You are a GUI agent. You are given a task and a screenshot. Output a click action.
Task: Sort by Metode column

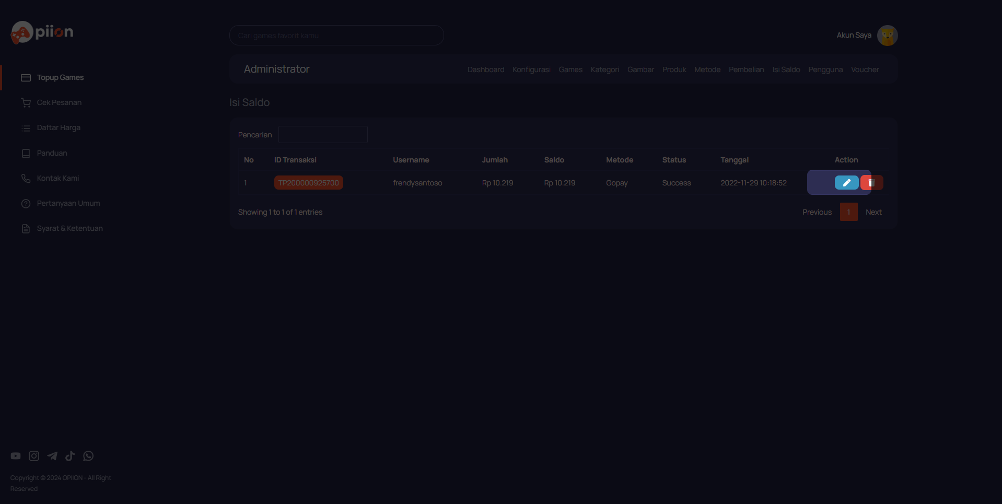coord(620,160)
